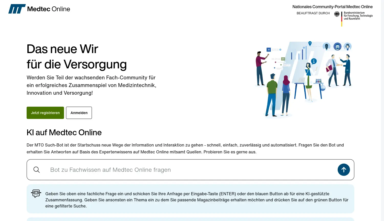Screen dimensions: 384x221
Task: Click the Nationales Community-Portal Medtec Online header text
Action: 332,7
